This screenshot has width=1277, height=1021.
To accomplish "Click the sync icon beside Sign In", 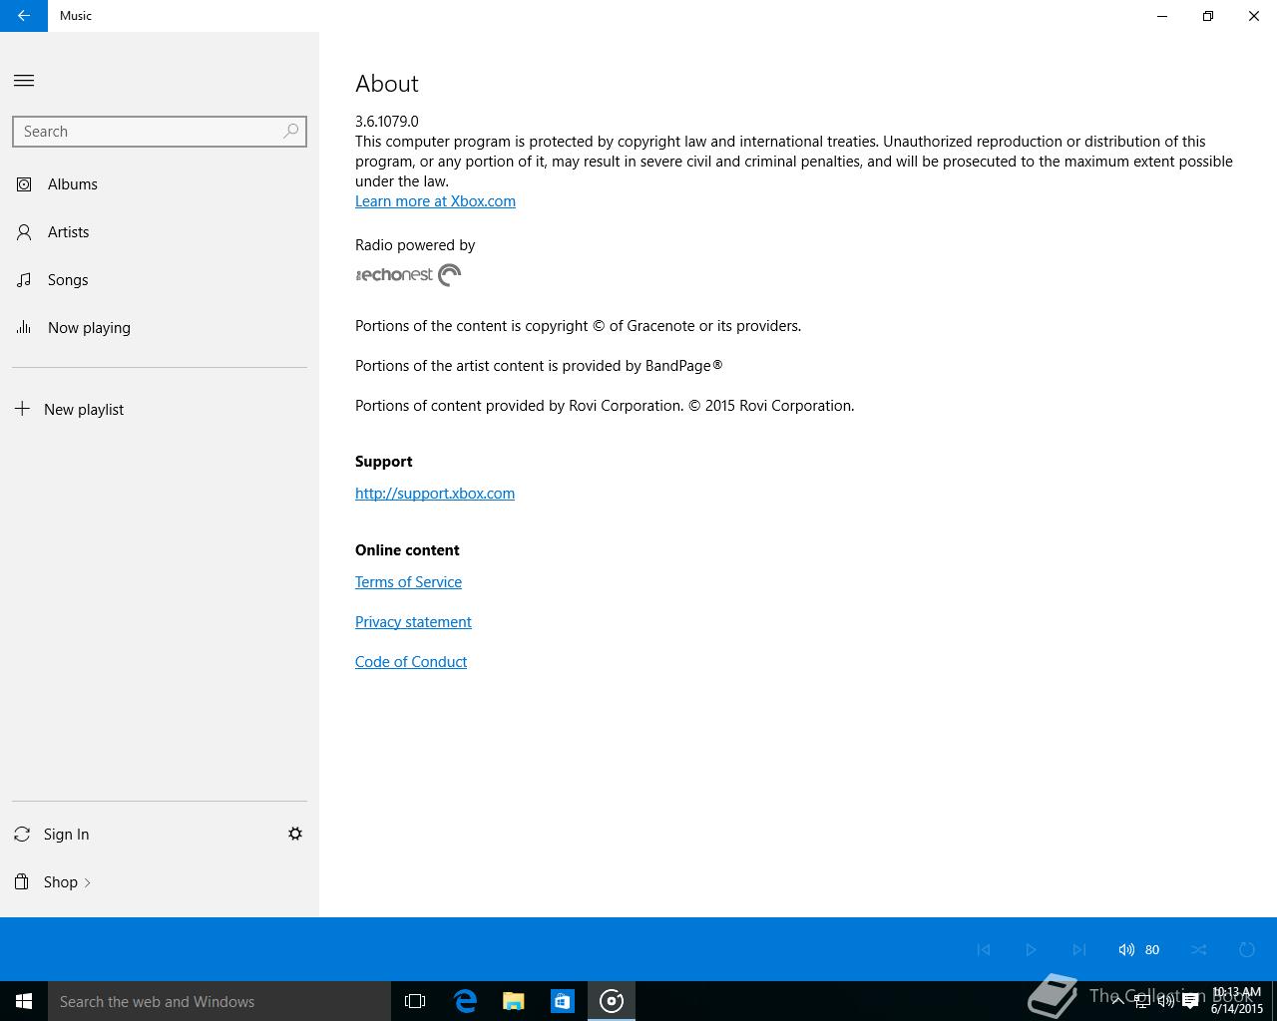I will (22, 834).
